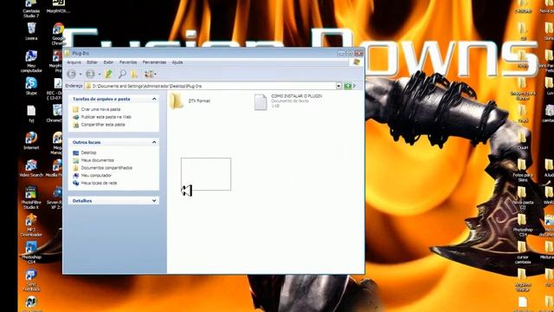Select the COMO INSTALAR O PLUGIN text file

(288, 101)
